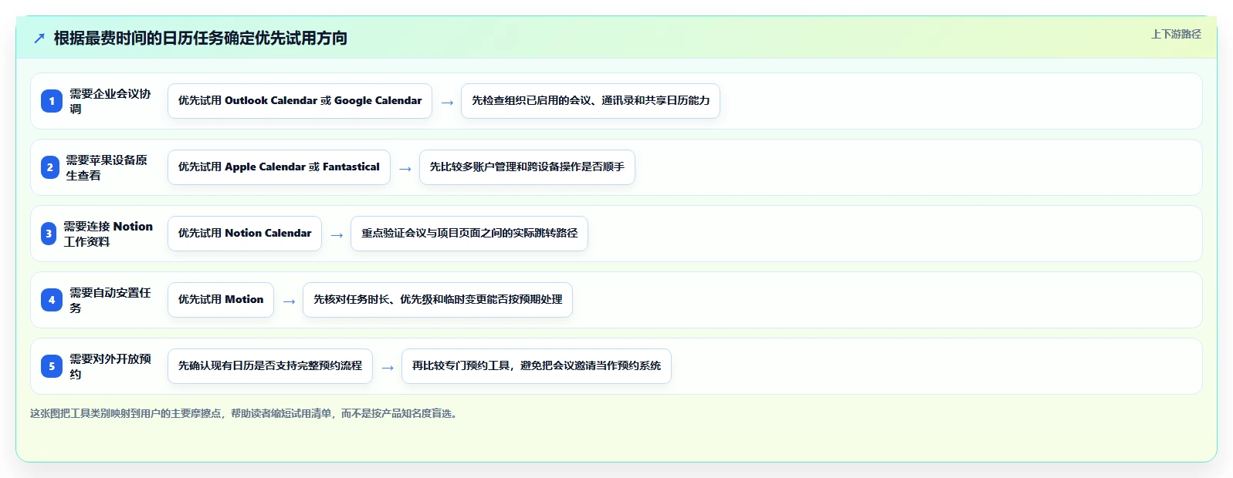Click 先确认现有日历是否支持完整预约流程 box
The image size is (1233, 478).
tap(270, 366)
